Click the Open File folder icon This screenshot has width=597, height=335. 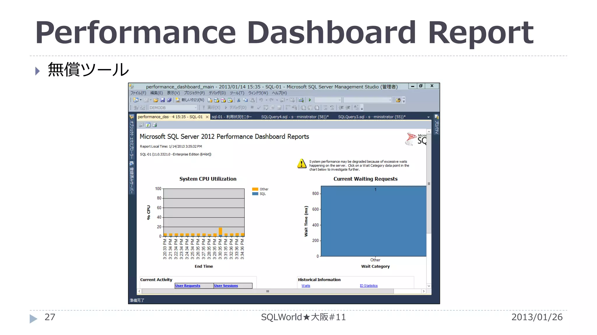156,100
